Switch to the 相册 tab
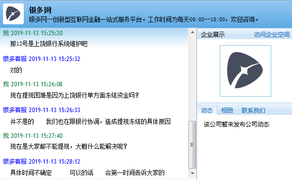The width and height of the screenshot is (292, 180). (x=227, y=110)
